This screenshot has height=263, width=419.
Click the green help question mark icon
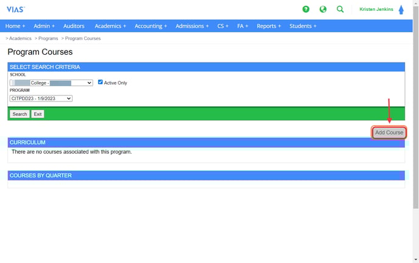pos(306,9)
